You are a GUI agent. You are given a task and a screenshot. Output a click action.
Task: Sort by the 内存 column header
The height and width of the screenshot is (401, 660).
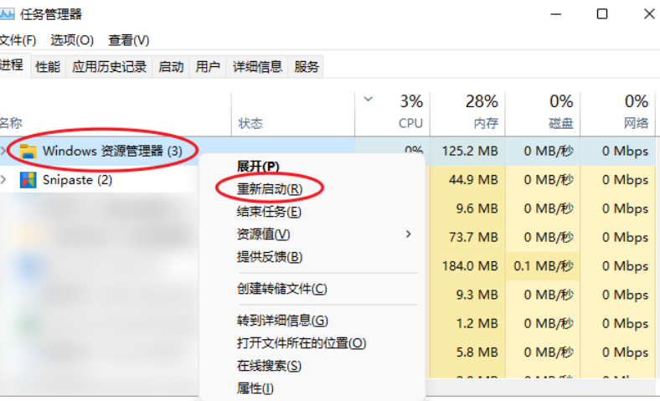click(x=486, y=123)
